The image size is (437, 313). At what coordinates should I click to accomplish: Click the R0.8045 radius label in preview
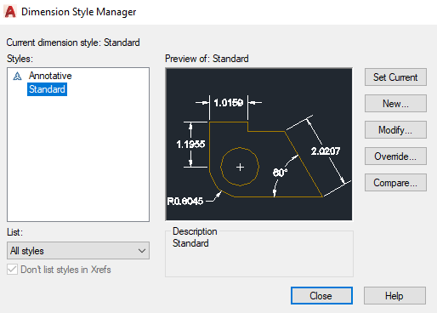click(185, 201)
